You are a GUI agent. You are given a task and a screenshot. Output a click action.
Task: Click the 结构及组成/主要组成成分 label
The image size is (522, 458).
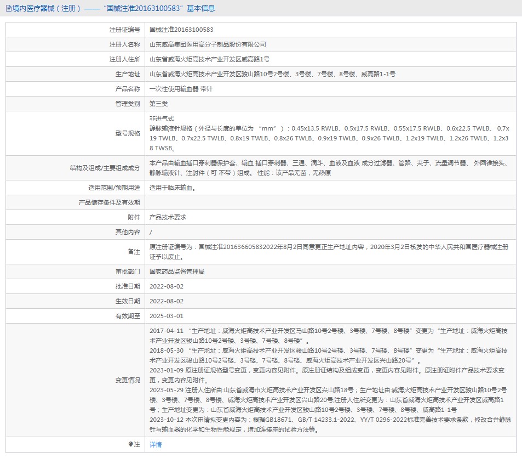[x=105, y=168]
